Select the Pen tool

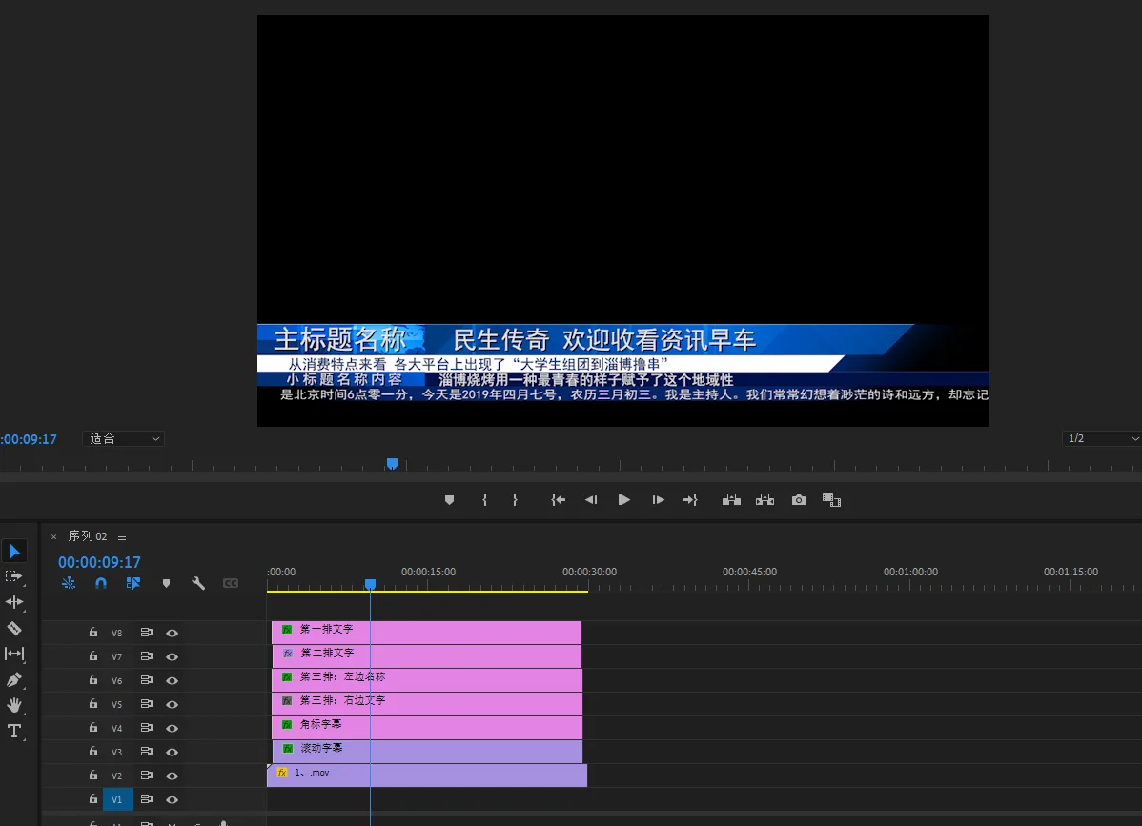pos(14,680)
